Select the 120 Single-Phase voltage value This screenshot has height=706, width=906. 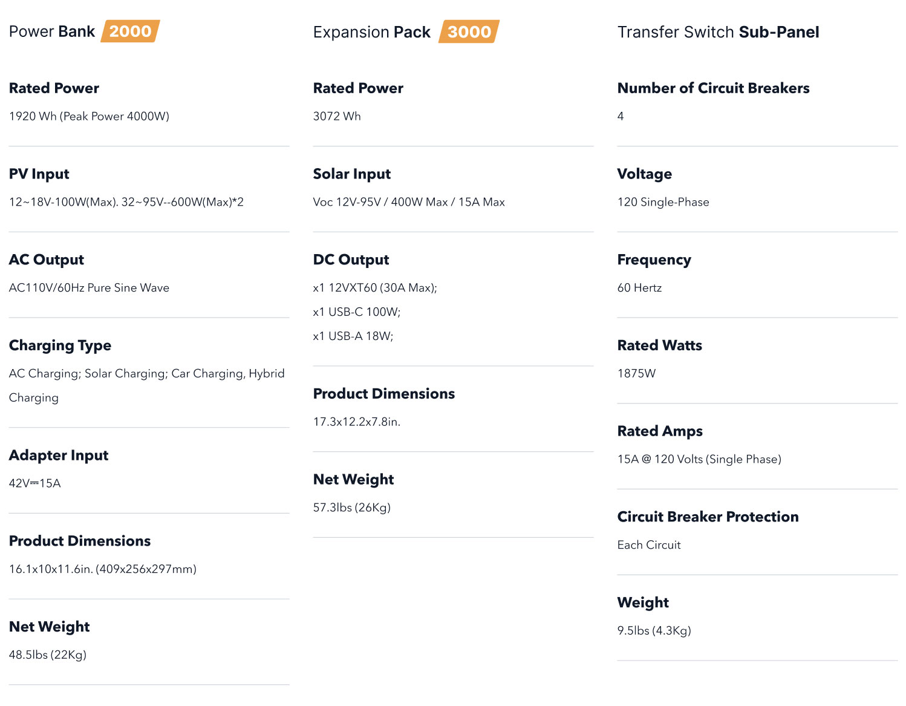pyautogui.click(x=663, y=202)
